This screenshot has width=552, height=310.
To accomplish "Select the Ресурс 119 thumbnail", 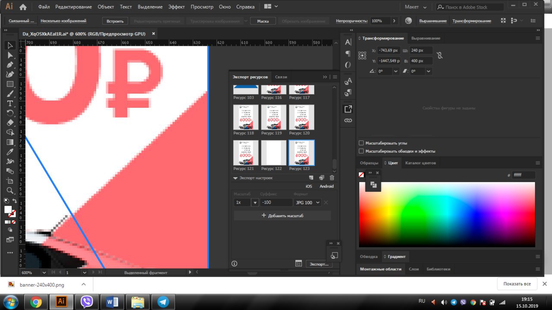I will tap(273, 117).
